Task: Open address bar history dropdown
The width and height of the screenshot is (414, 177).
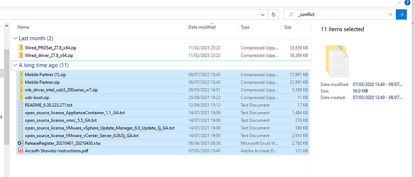Action: (263, 14)
